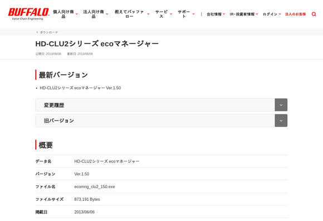Expand IR・投資家情報 dropdown
323x221 pixels.
tap(244, 15)
